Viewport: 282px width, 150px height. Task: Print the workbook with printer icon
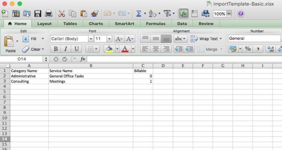[x=49, y=14]
